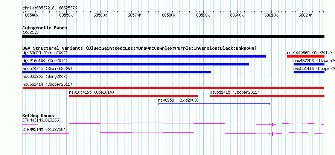Click the black 10q21.3 cytogenetic band bar
The width and height of the screenshot is (335, 155).
pyautogui.click(x=173, y=36)
